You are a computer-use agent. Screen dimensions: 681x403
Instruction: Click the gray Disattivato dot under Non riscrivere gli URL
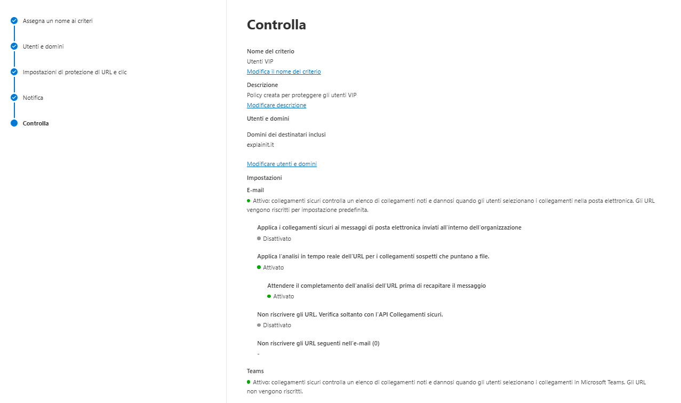click(259, 325)
